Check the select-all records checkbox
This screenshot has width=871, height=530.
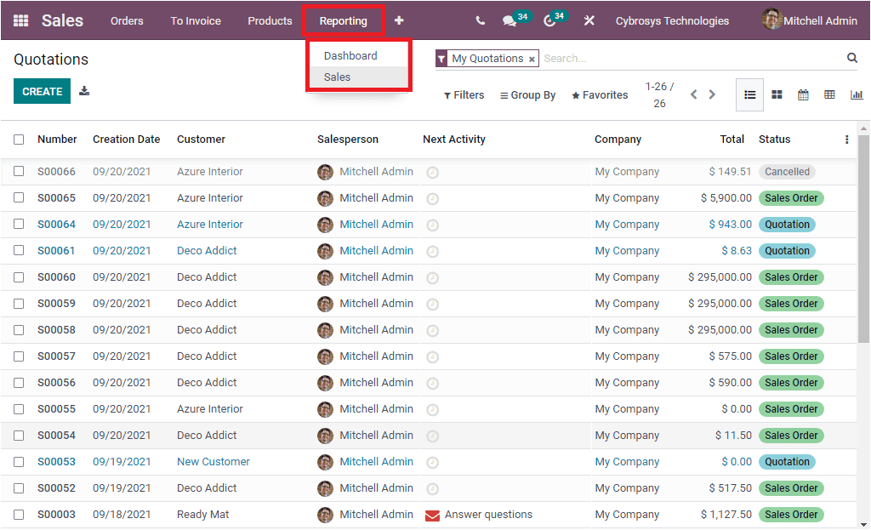(x=19, y=139)
